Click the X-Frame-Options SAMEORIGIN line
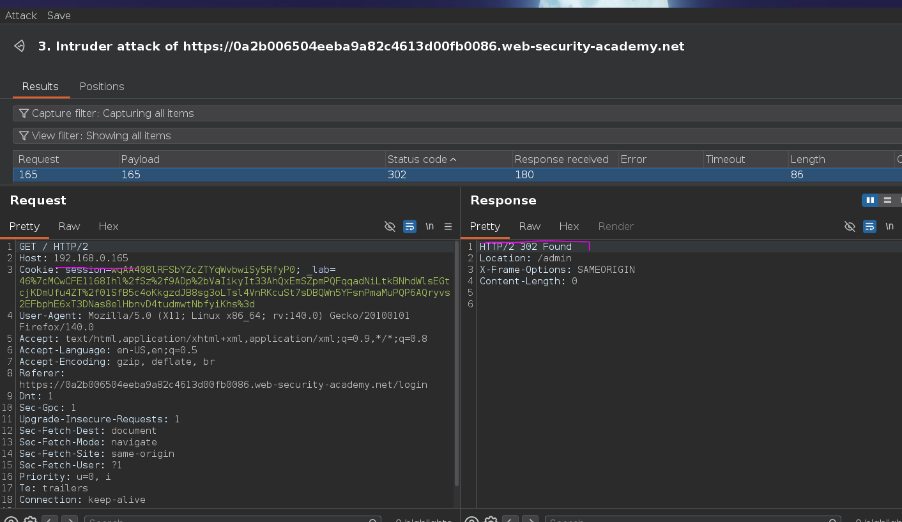This screenshot has width=902, height=522. [557, 270]
